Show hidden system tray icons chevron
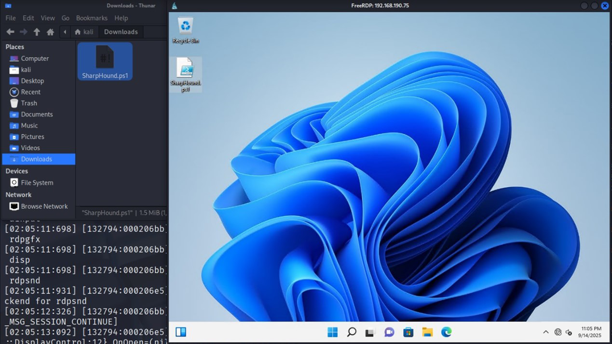Screen dimensions: 612x344 click(545, 332)
